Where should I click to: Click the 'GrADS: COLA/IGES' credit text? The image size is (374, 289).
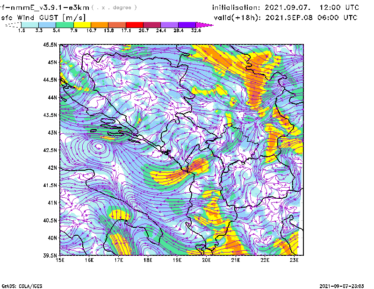[22, 285]
